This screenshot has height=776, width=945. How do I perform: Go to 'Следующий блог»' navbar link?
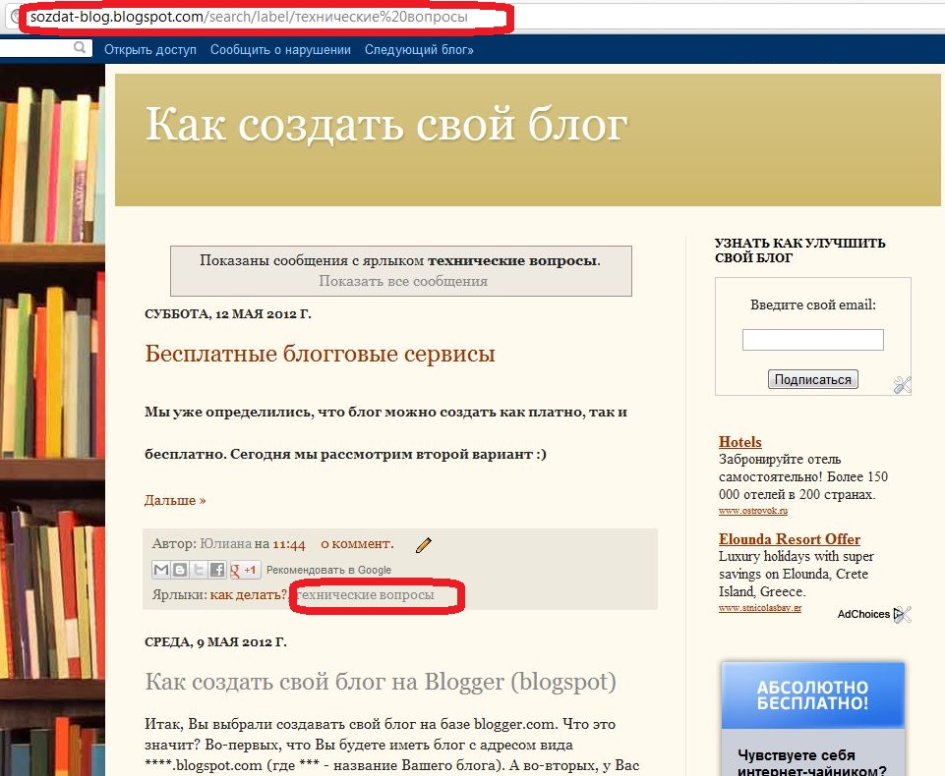point(419,49)
